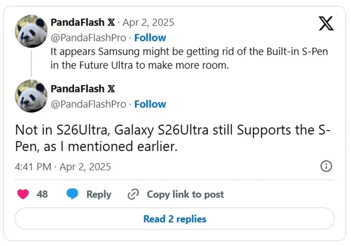This screenshot has height=246, width=351.
Task: Open the Apr 2, 2025 header date
Action: pyautogui.click(x=148, y=22)
